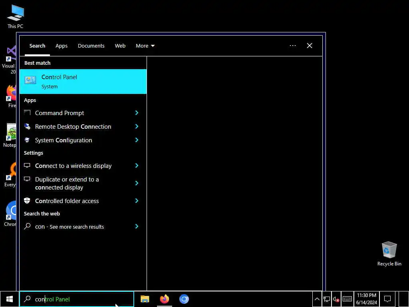Click the System Configuration result text

[64, 140]
